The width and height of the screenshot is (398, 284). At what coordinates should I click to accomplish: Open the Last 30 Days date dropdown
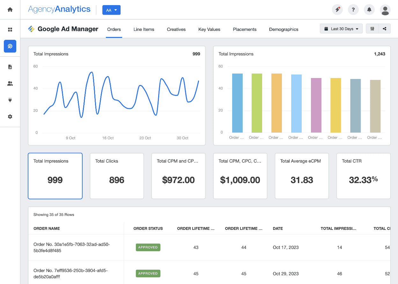[x=341, y=29]
